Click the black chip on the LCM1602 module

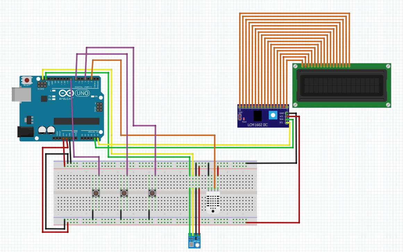point(258,116)
